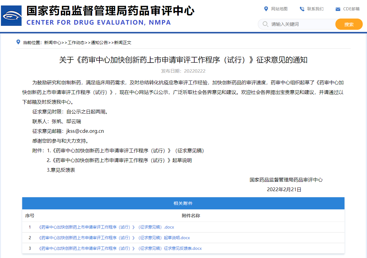Click the 联系人:张帆、邸云瑞 line
Screen dimensions: 367x258
point(57,122)
